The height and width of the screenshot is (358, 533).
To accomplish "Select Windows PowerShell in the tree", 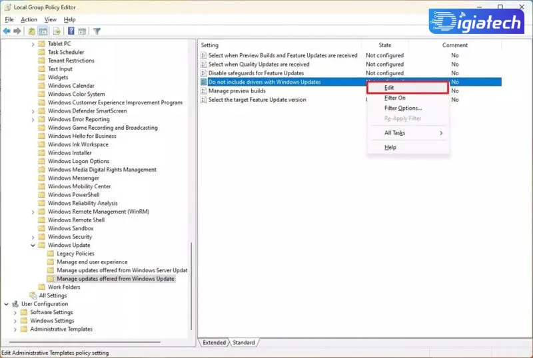I will 73,194.
